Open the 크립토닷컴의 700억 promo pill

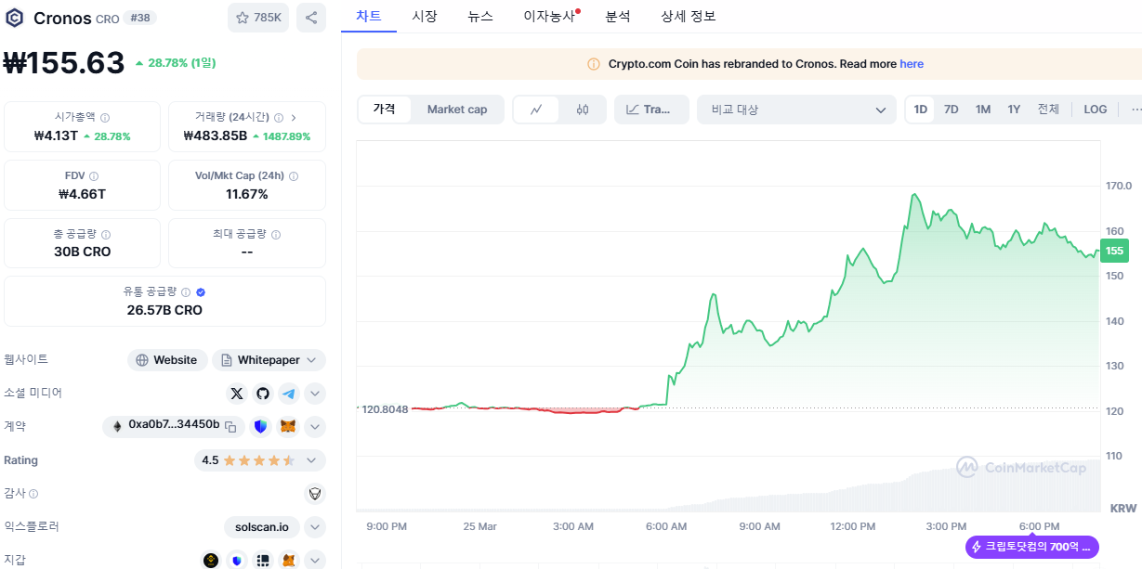coord(1032,547)
